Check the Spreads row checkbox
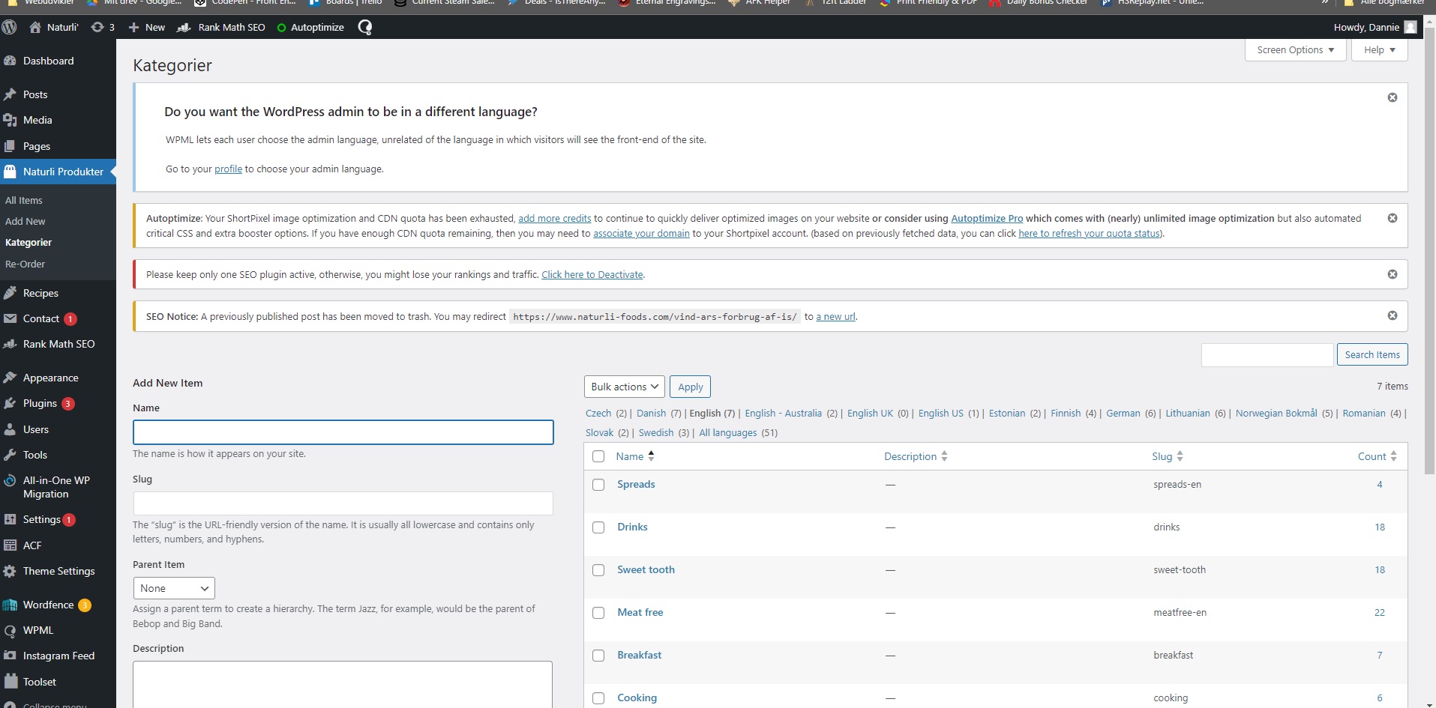Screen dimensions: 1436x708 point(598,485)
